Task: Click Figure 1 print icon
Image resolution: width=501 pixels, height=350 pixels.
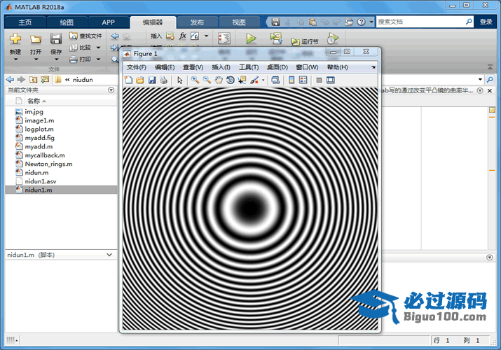Action: coord(163,80)
